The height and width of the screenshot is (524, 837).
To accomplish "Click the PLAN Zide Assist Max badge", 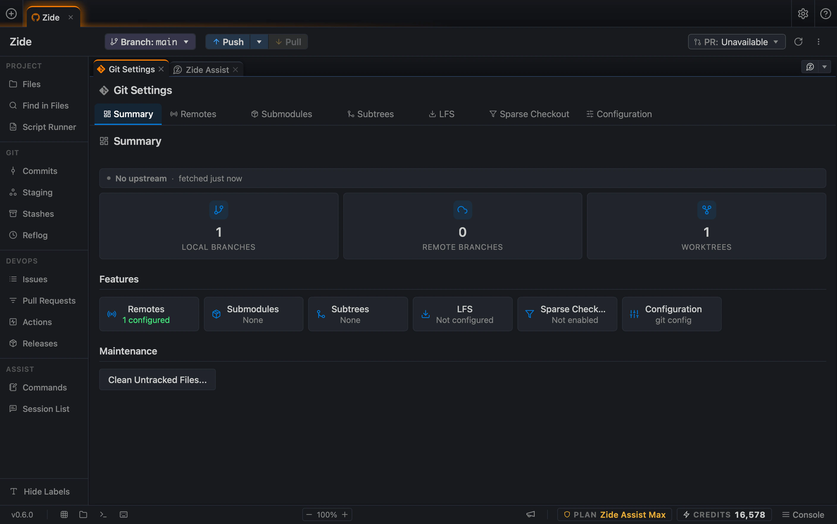I will coord(615,514).
